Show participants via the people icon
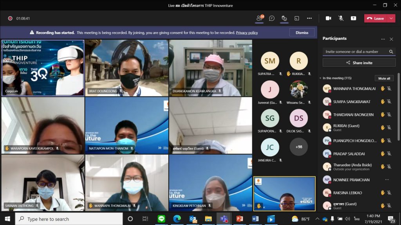 (259, 18)
